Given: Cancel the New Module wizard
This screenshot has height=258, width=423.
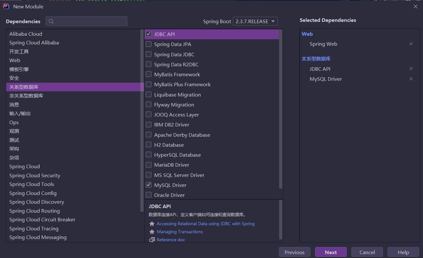Looking at the screenshot, I should pos(367,252).
